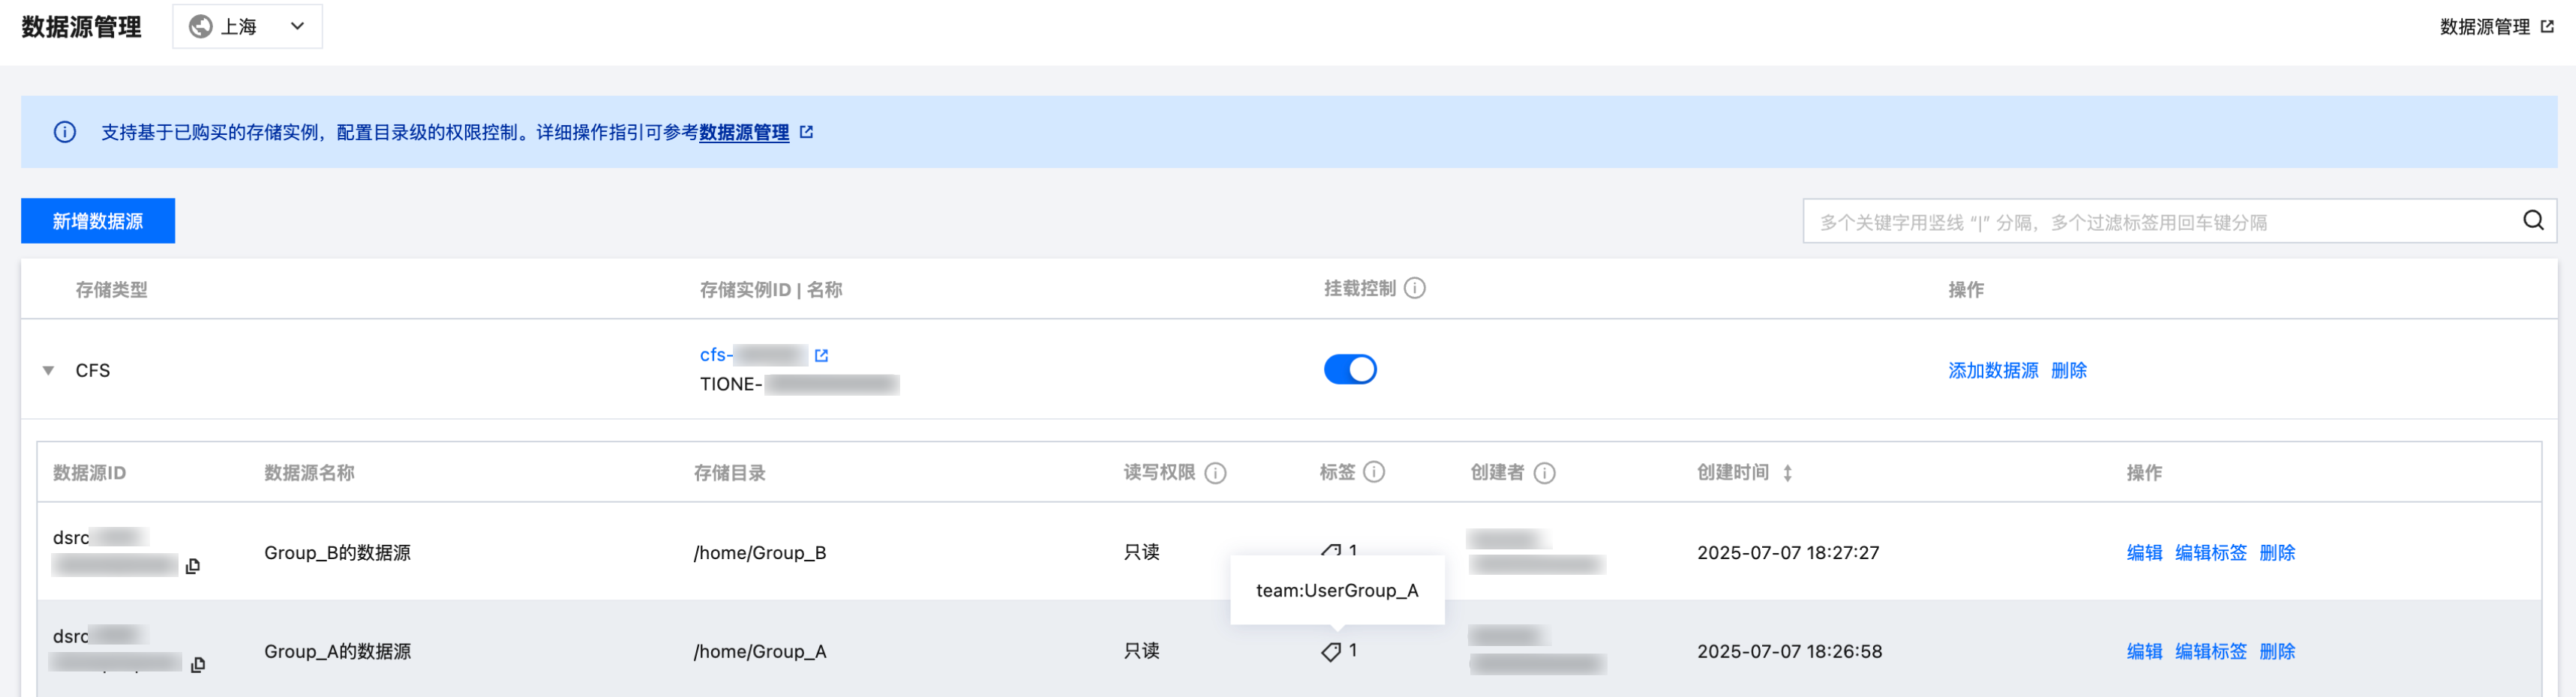The width and height of the screenshot is (2576, 697).
Task: Click 编辑 for Group_A data source
Action: [2143, 652]
